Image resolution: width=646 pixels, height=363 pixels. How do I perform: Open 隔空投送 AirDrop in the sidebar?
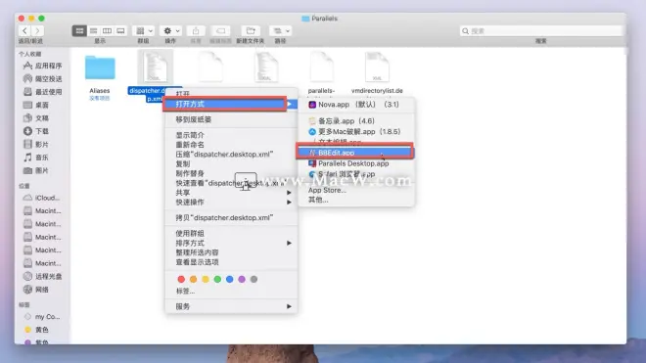coord(43,78)
